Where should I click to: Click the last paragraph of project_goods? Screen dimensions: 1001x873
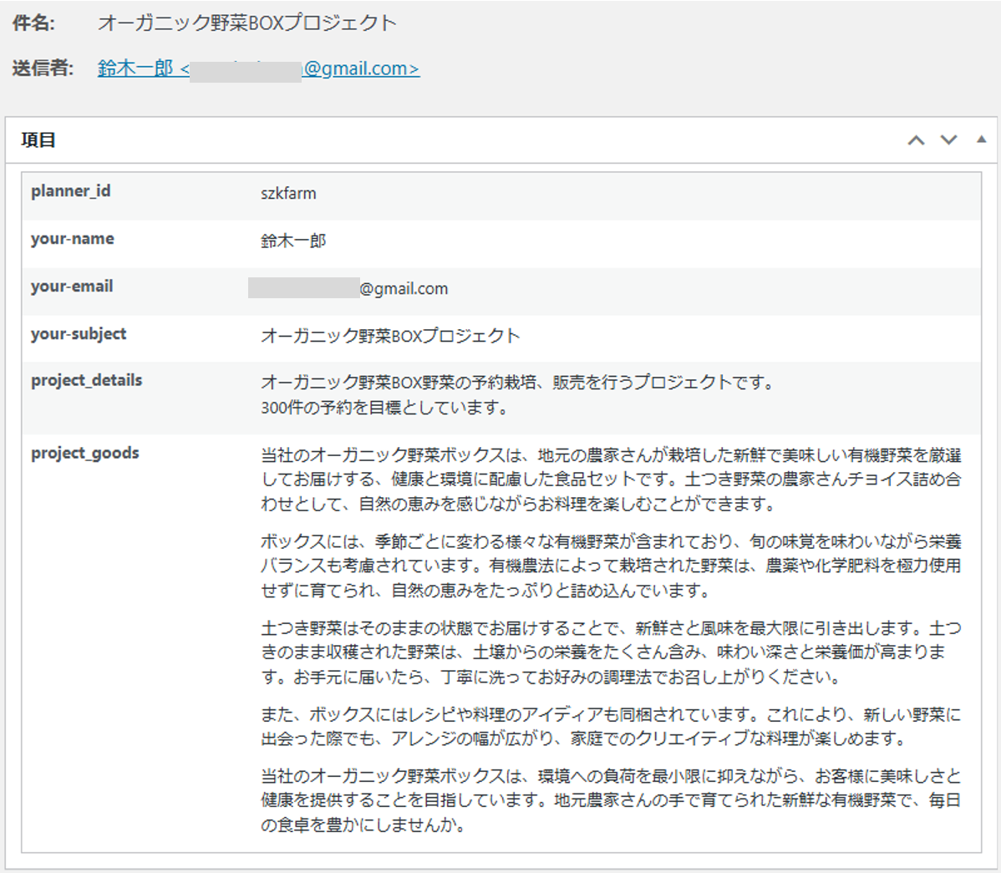610,800
